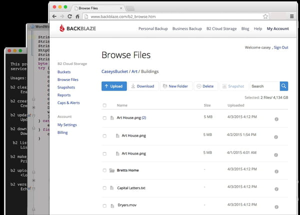Go to Art in breadcrumb

click(134, 71)
